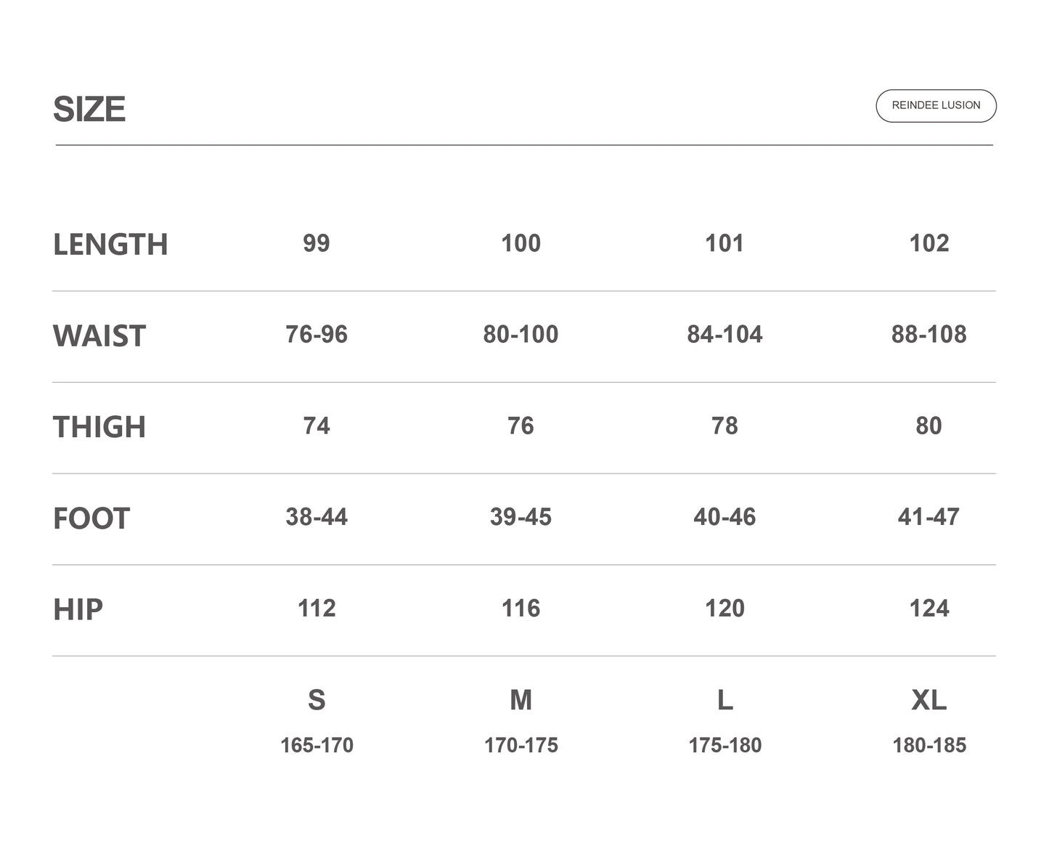Viewport: 1049px width, 859px height.
Task: Select the FOOT row label
Action: pyautogui.click(x=91, y=518)
